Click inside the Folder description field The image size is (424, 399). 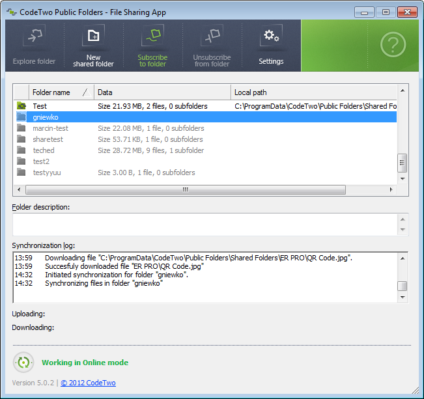[x=205, y=225]
